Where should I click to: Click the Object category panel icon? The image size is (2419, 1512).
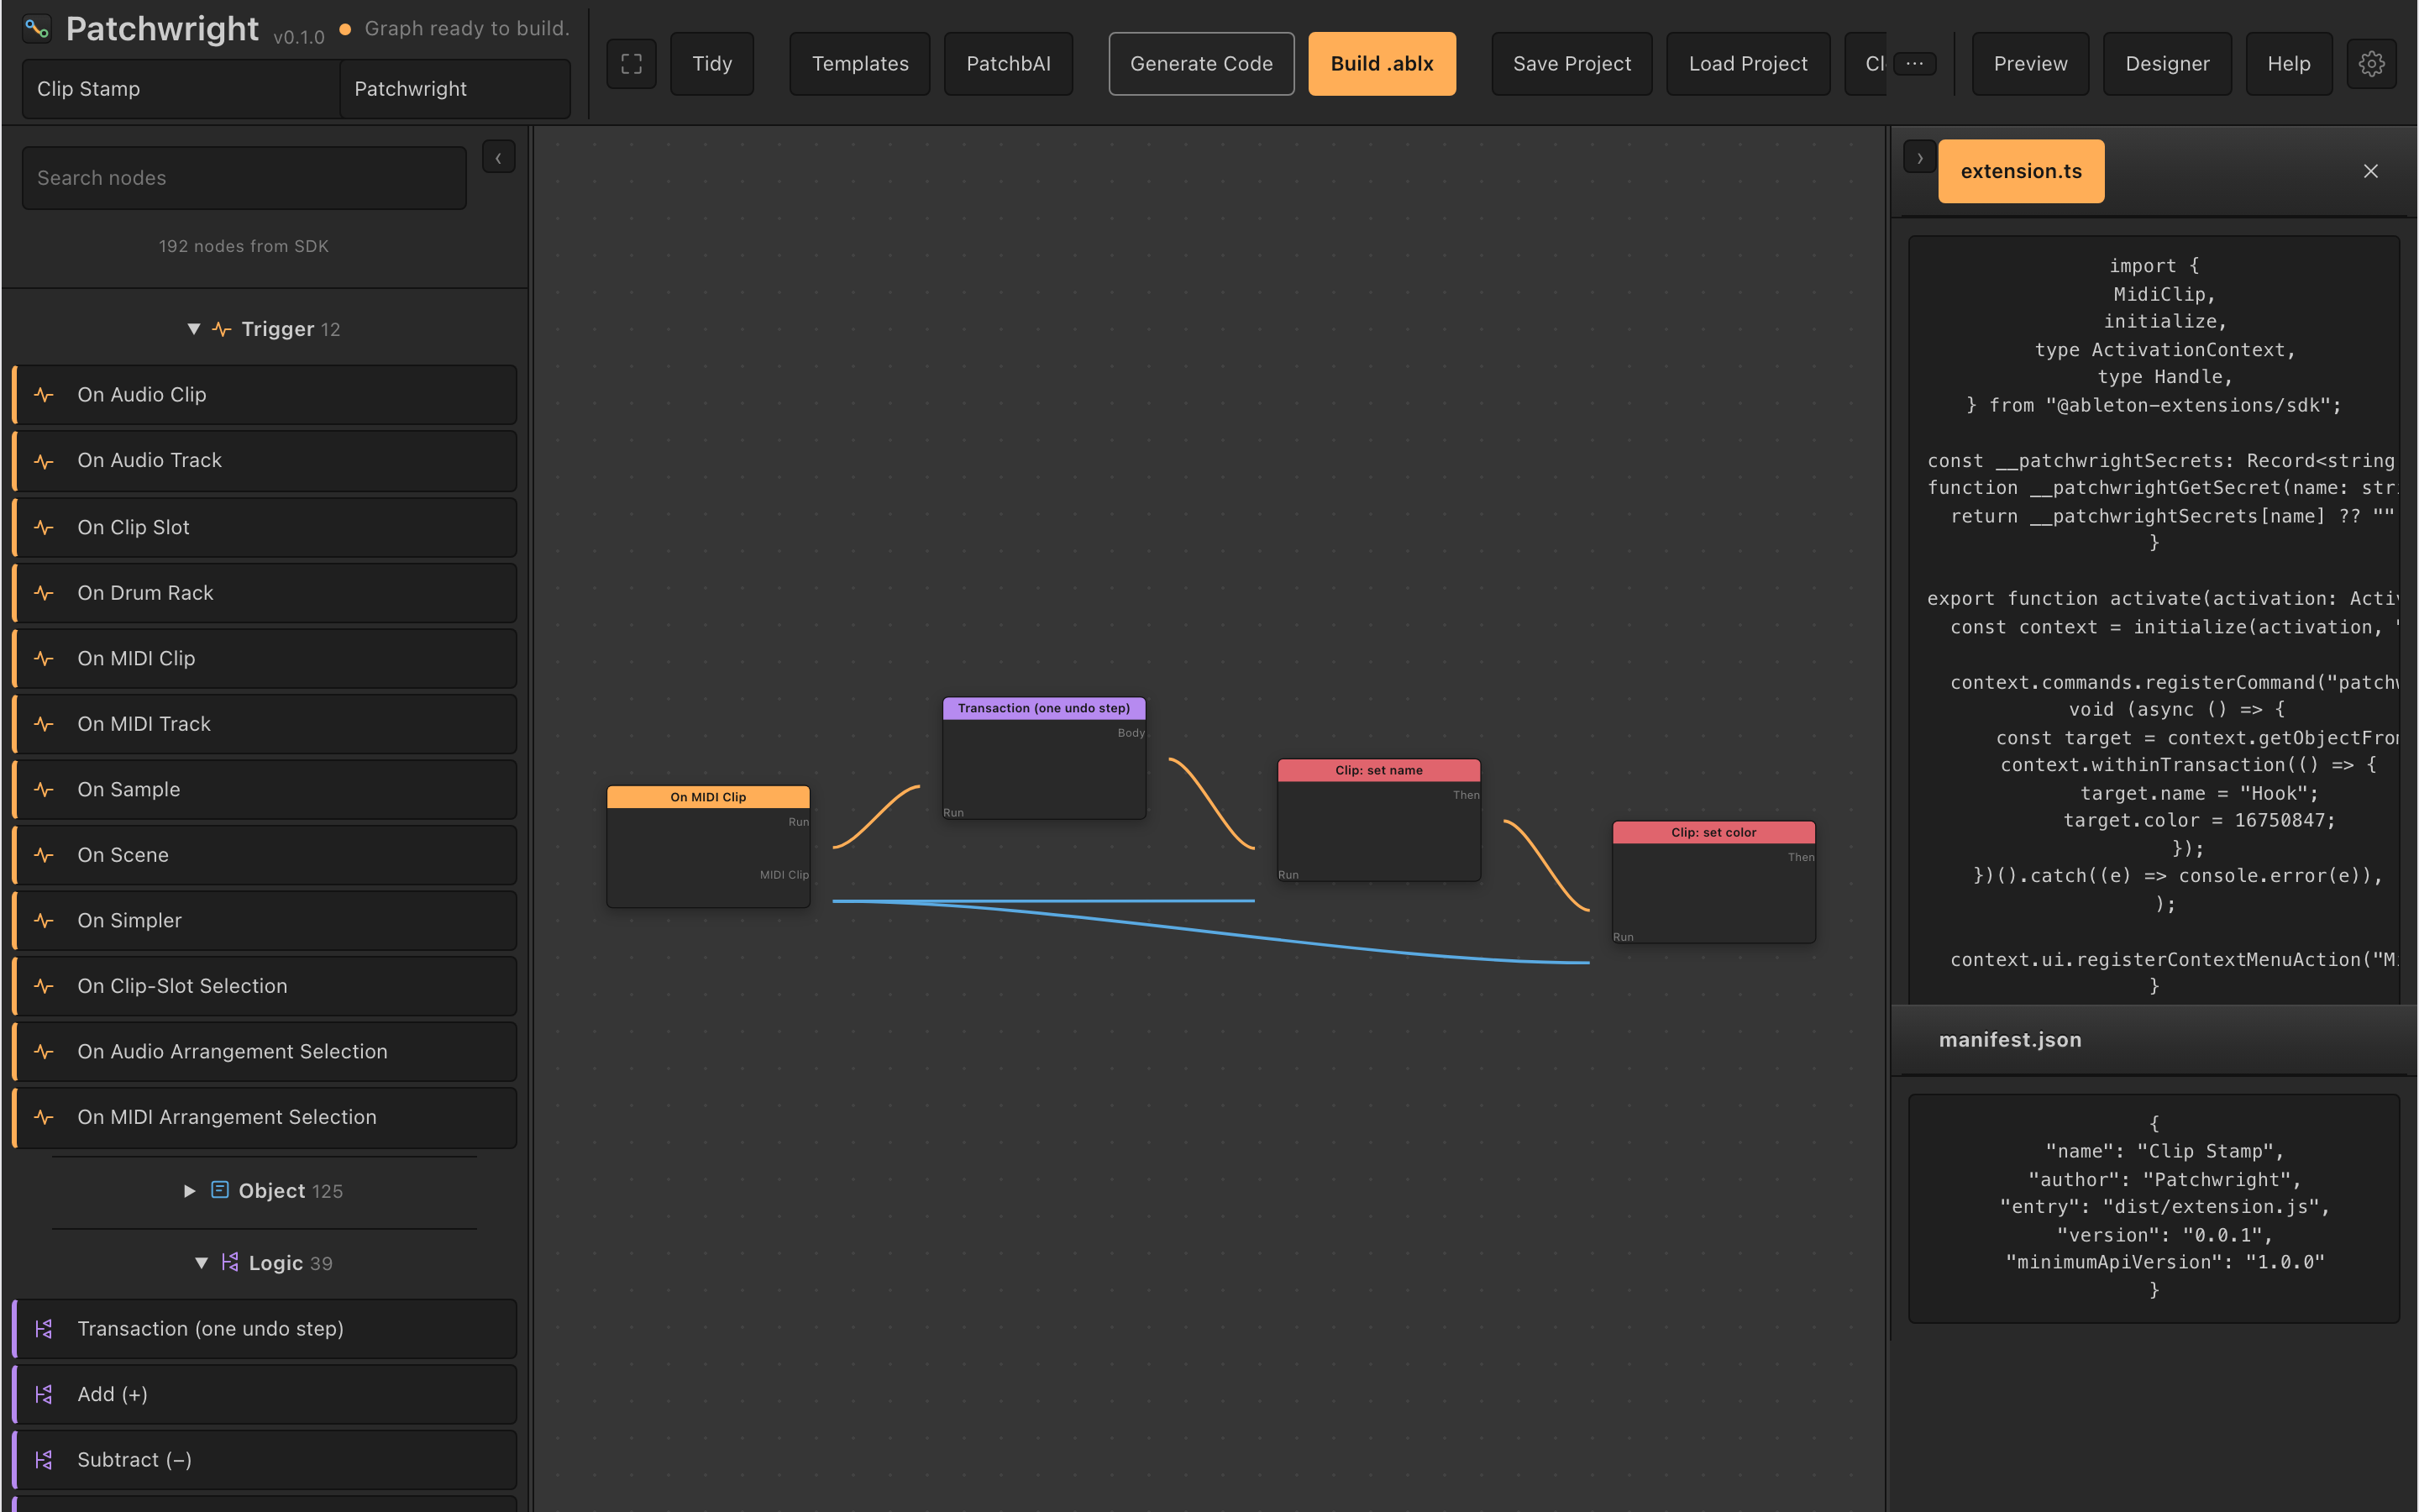pos(220,1190)
